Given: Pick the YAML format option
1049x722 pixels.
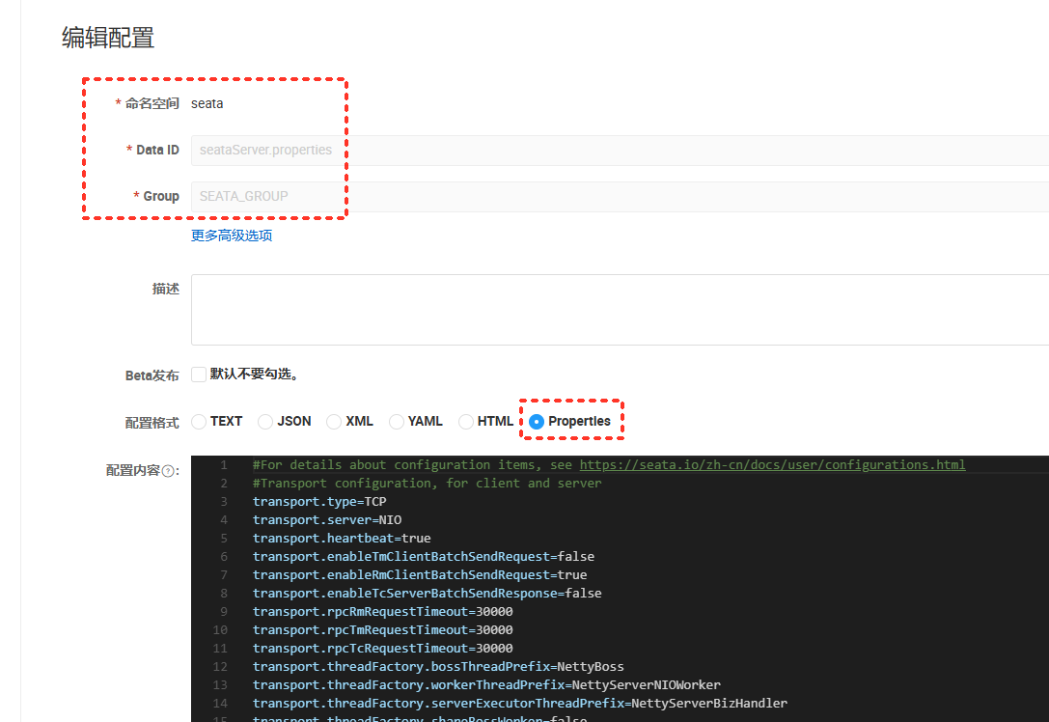Looking at the screenshot, I should pyautogui.click(x=397, y=422).
